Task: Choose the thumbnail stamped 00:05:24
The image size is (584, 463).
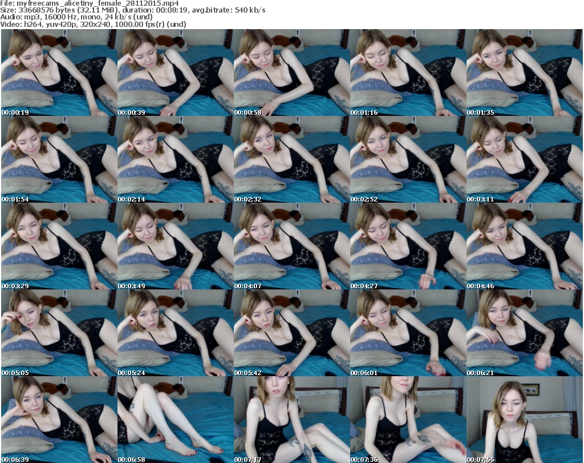Action: [x=176, y=333]
